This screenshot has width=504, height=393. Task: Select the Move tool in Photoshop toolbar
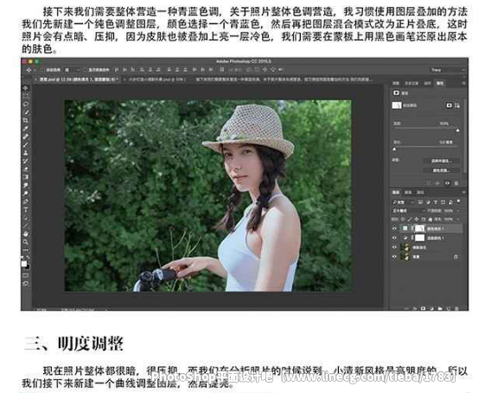(26, 88)
